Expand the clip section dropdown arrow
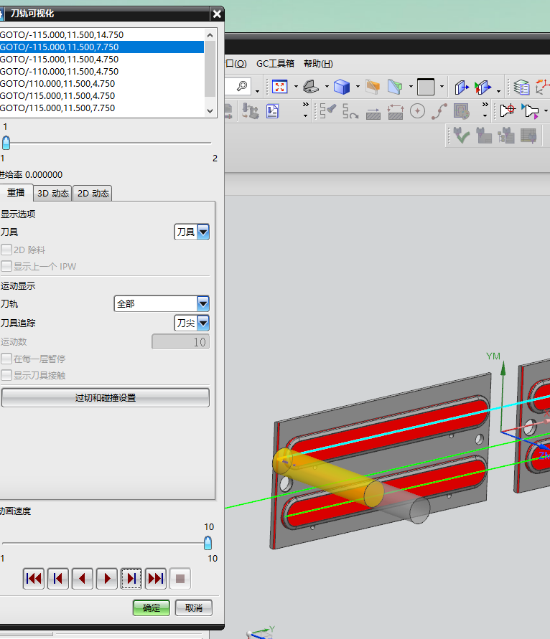 point(411,87)
